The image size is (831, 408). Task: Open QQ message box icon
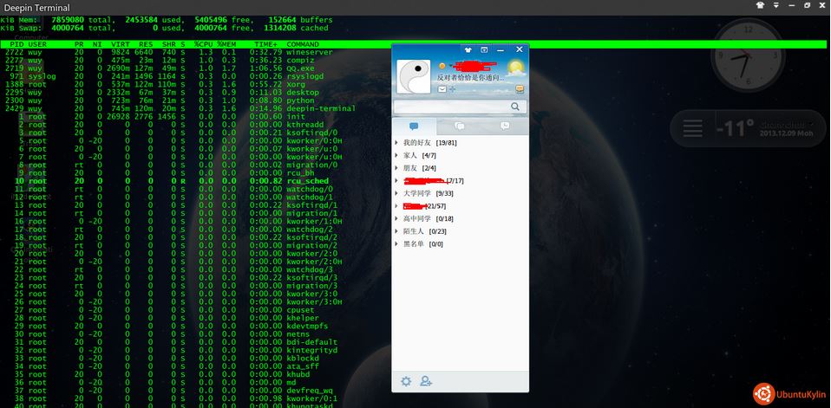point(520,88)
